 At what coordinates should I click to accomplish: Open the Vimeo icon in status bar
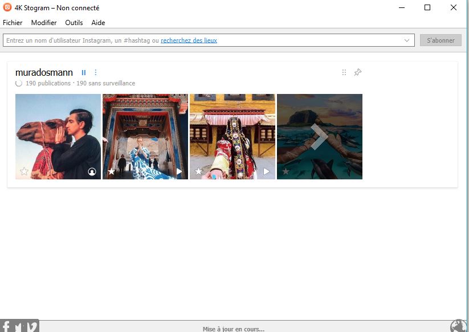(32, 327)
